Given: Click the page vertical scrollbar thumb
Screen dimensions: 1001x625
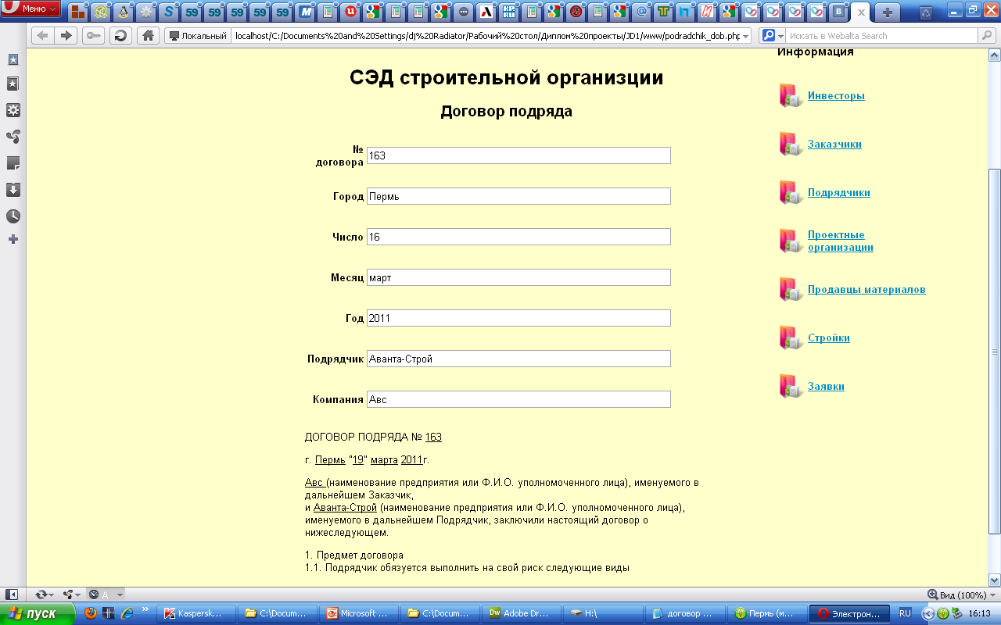Looking at the screenshot, I should pos(995,352).
